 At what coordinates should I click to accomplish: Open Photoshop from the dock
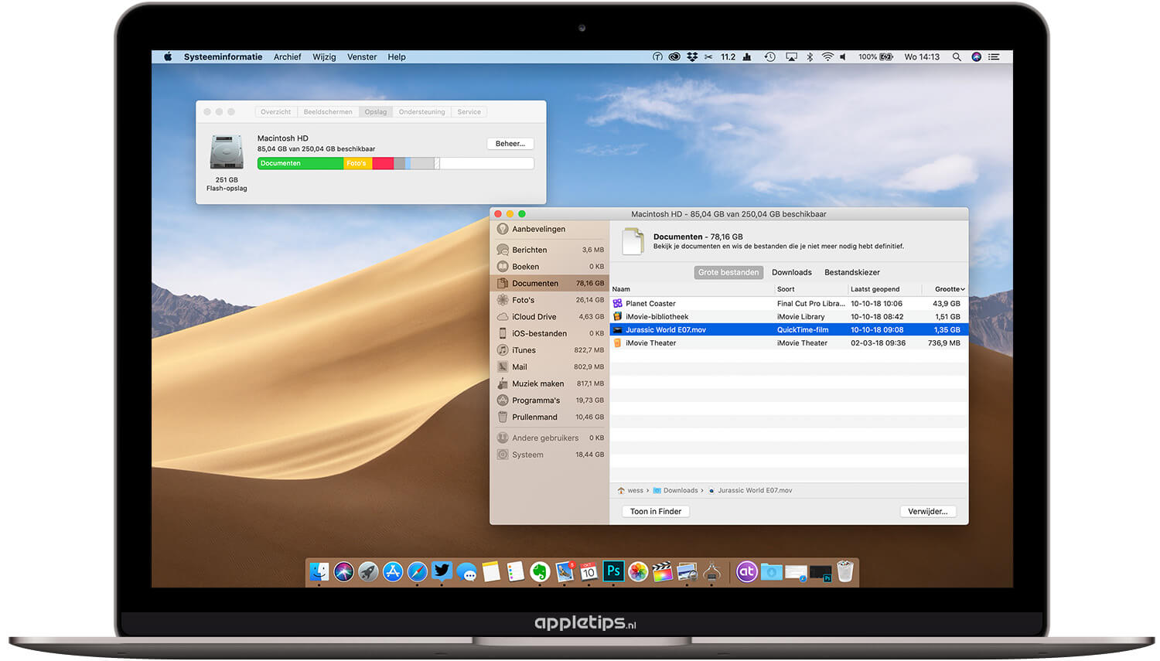[613, 571]
